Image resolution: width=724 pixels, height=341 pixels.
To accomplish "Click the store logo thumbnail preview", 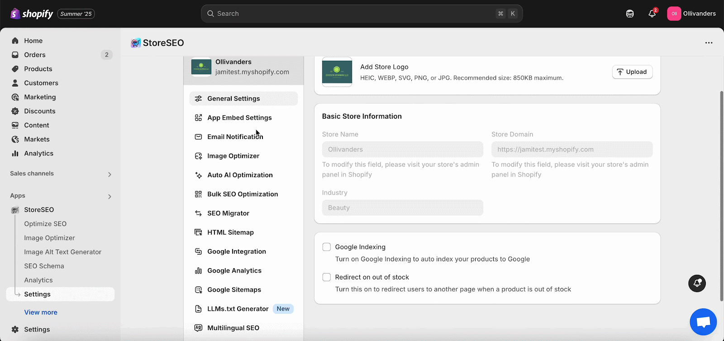I will coord(337,72).
